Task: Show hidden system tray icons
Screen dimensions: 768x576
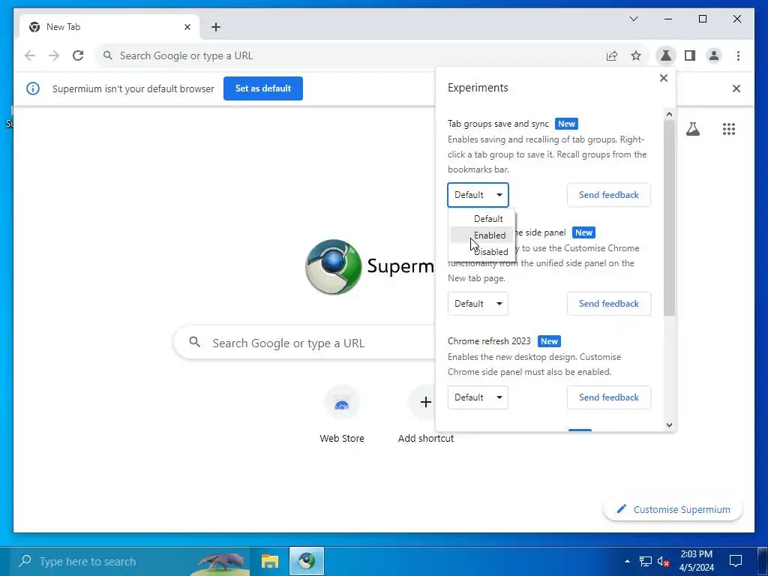Action: click(x=627, y=561)
